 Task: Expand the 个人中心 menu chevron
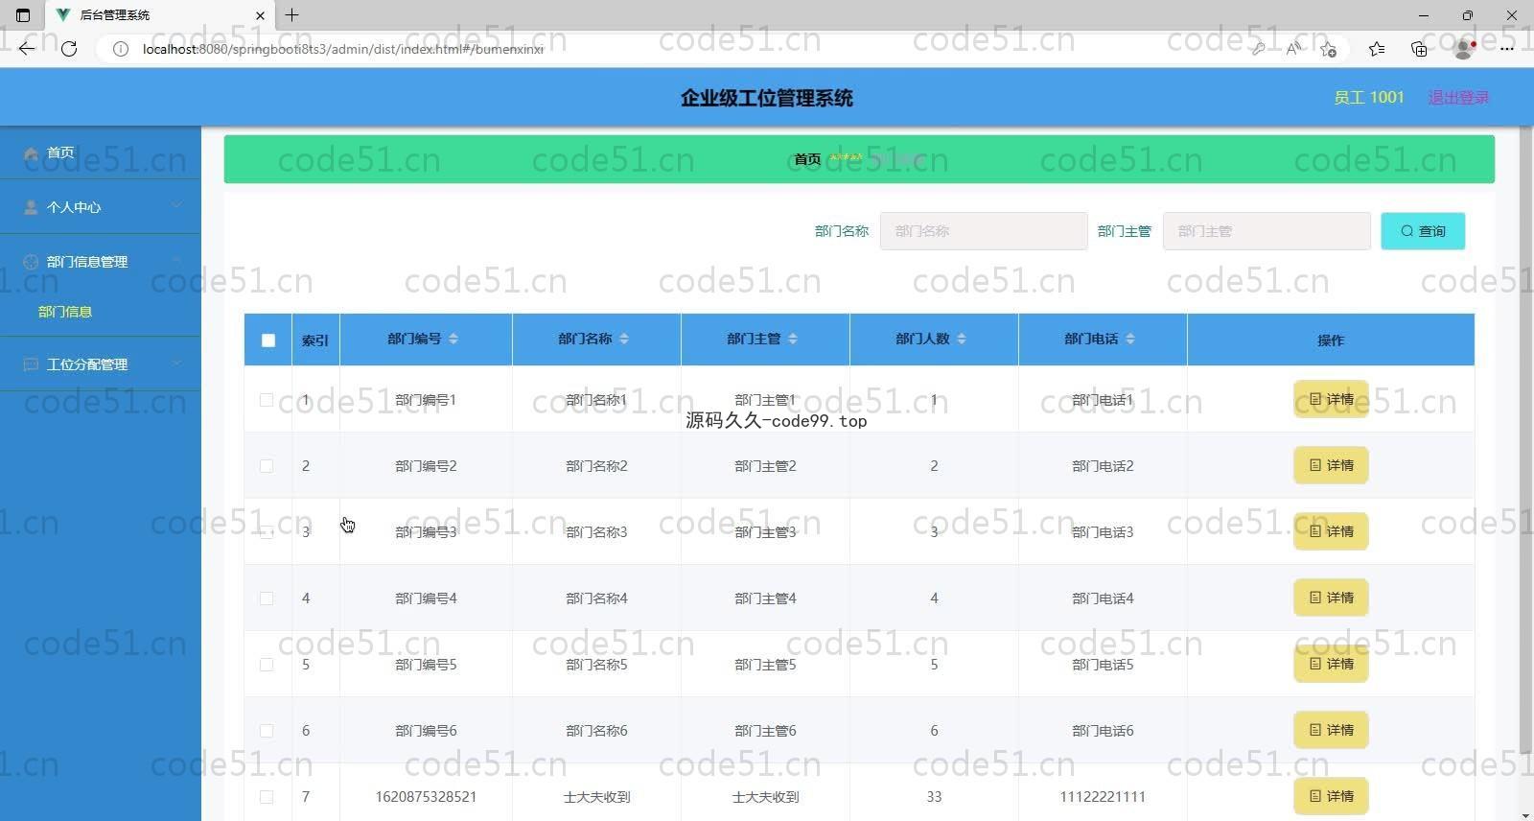coord(176,205)
